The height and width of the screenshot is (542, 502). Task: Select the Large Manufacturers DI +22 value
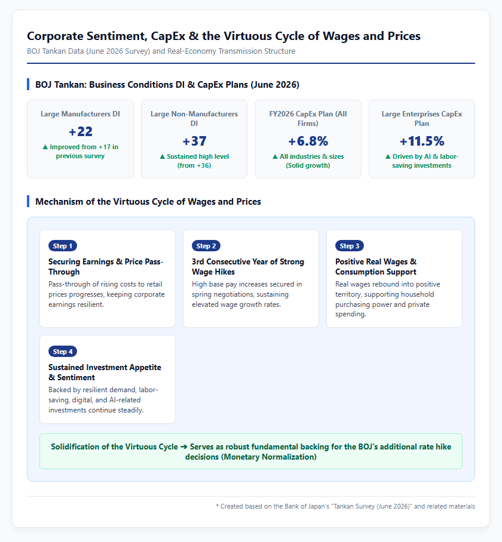[80, 132]
